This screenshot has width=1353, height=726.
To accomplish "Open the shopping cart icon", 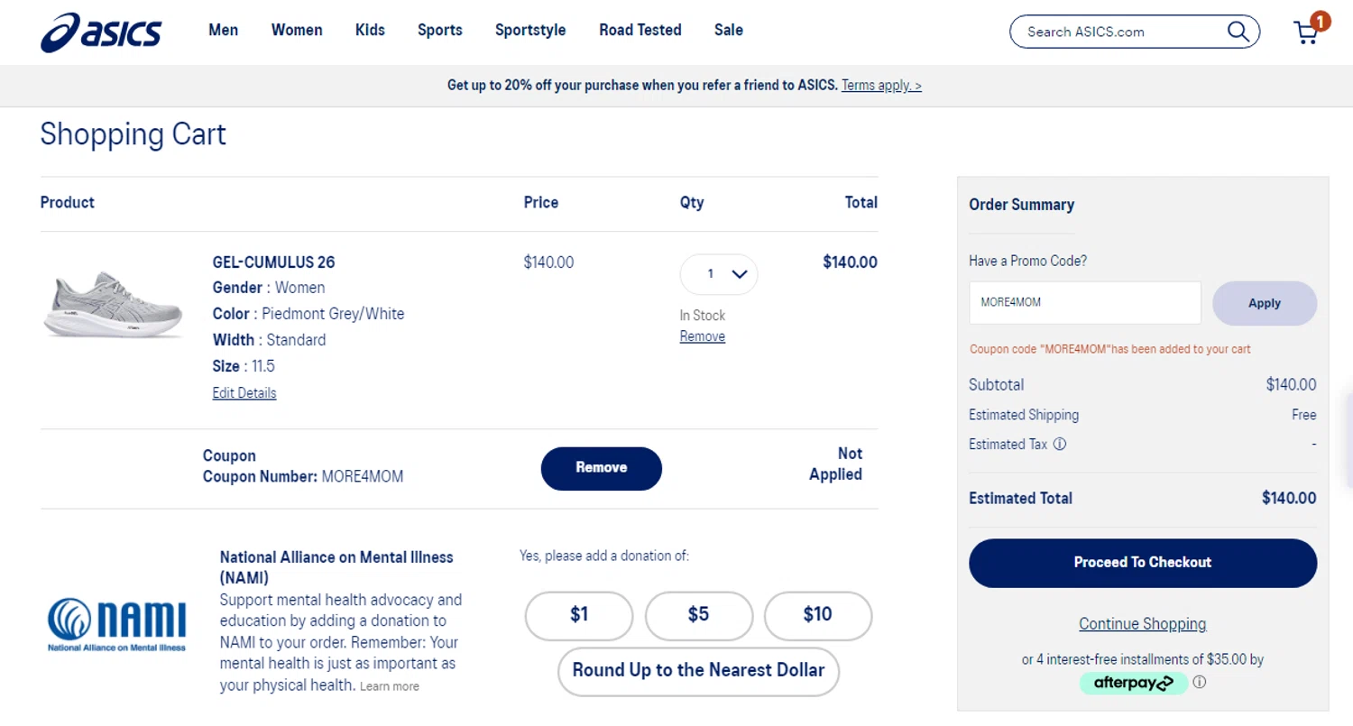I will (1306, 32).
